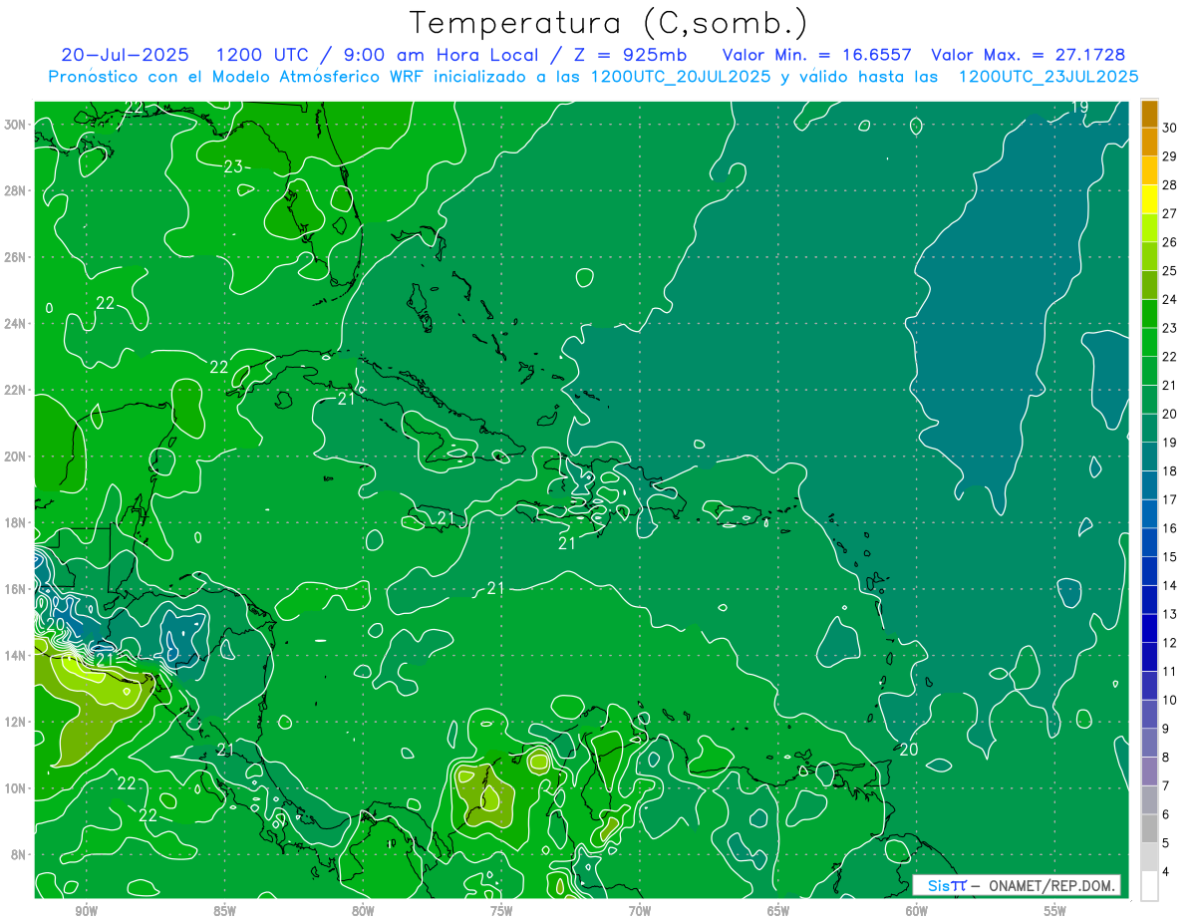Click the legend scale value '13'
Screen dimensions: 1196x924
(x=1170, y=614)
